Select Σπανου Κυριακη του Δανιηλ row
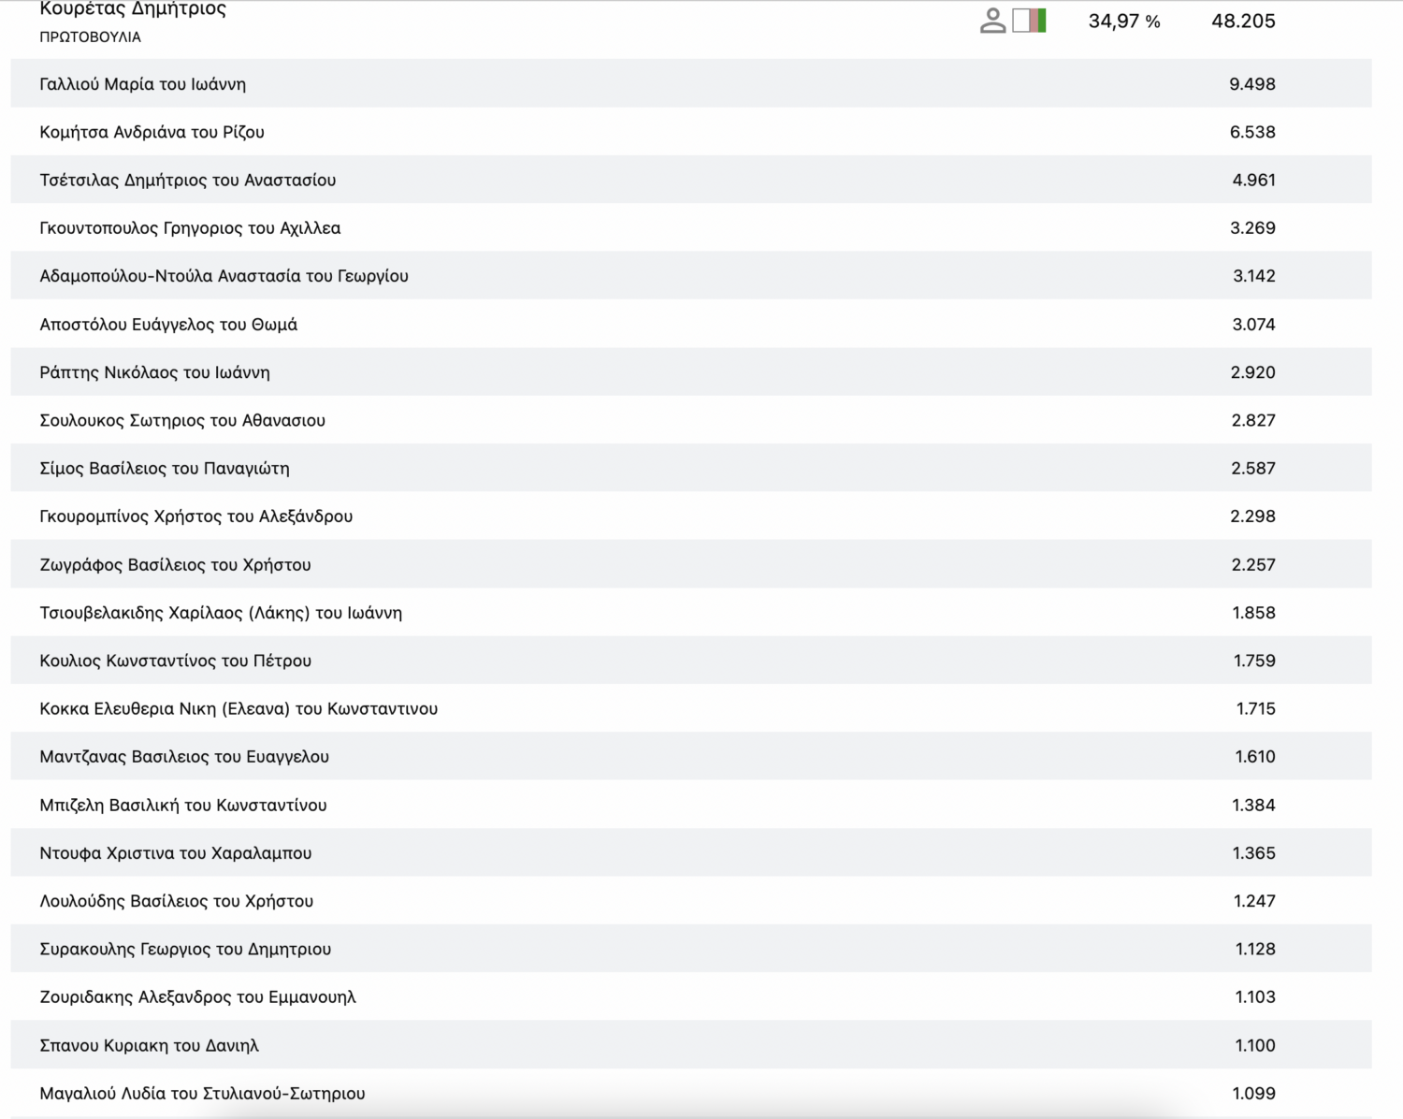 click(149, 1046)
